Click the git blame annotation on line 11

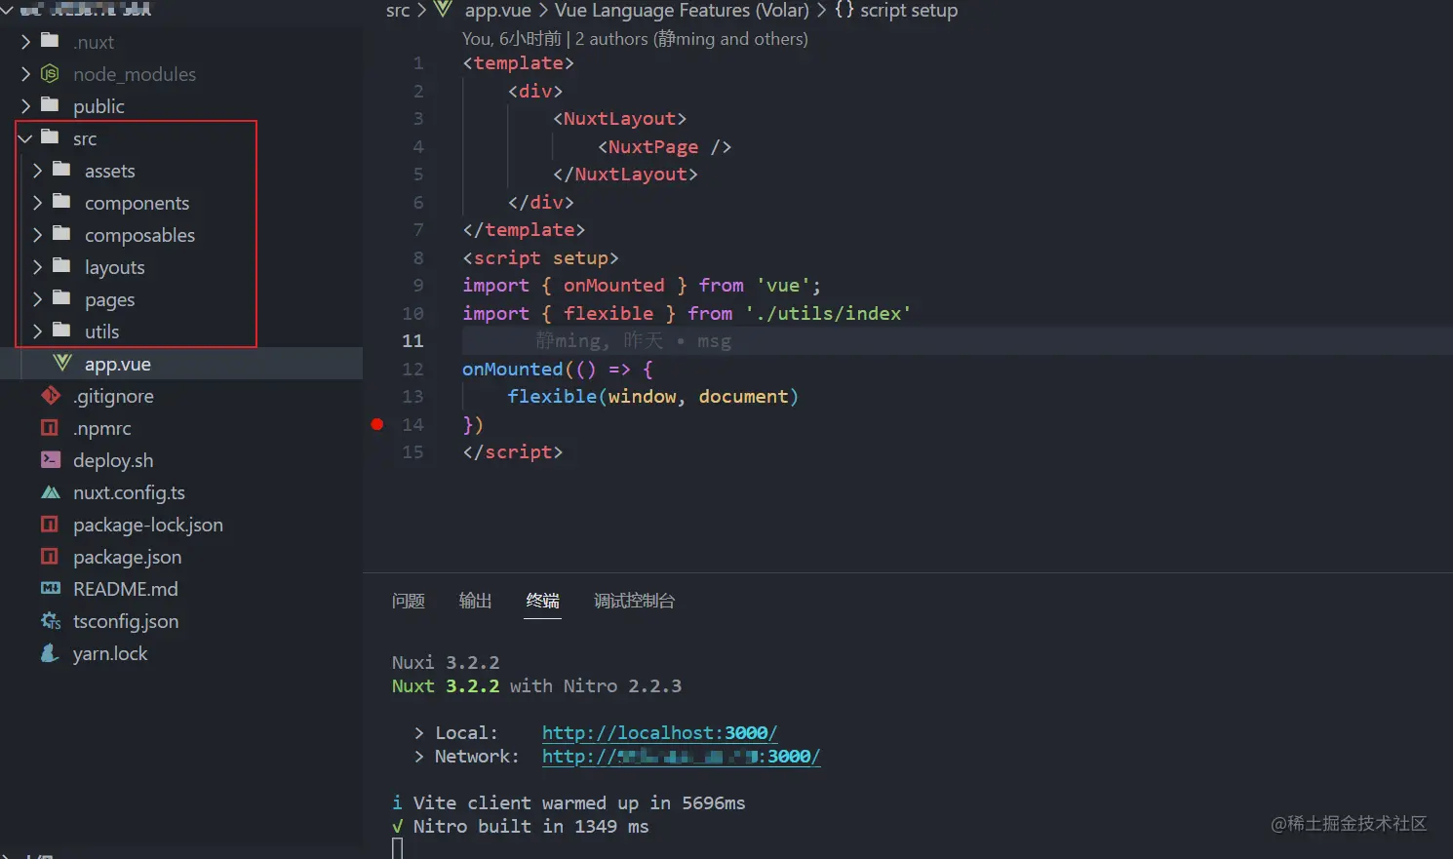point(633,341)
